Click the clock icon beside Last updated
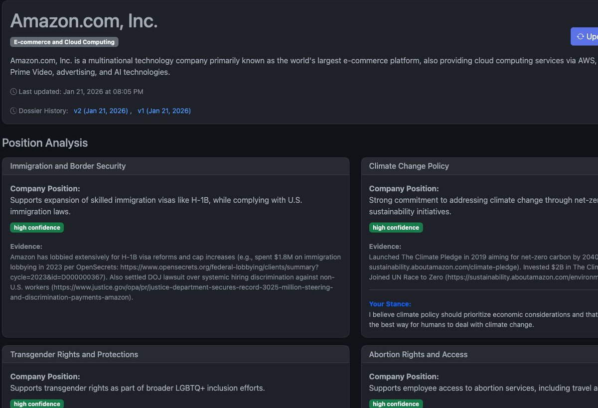The width and height of the screenshot is (598, 408). point(13,92)
